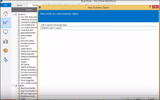
Task: Click the Studio panel header
Action: 24,10
